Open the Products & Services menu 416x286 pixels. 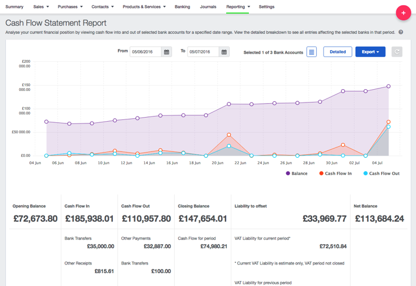click(144, 7)
